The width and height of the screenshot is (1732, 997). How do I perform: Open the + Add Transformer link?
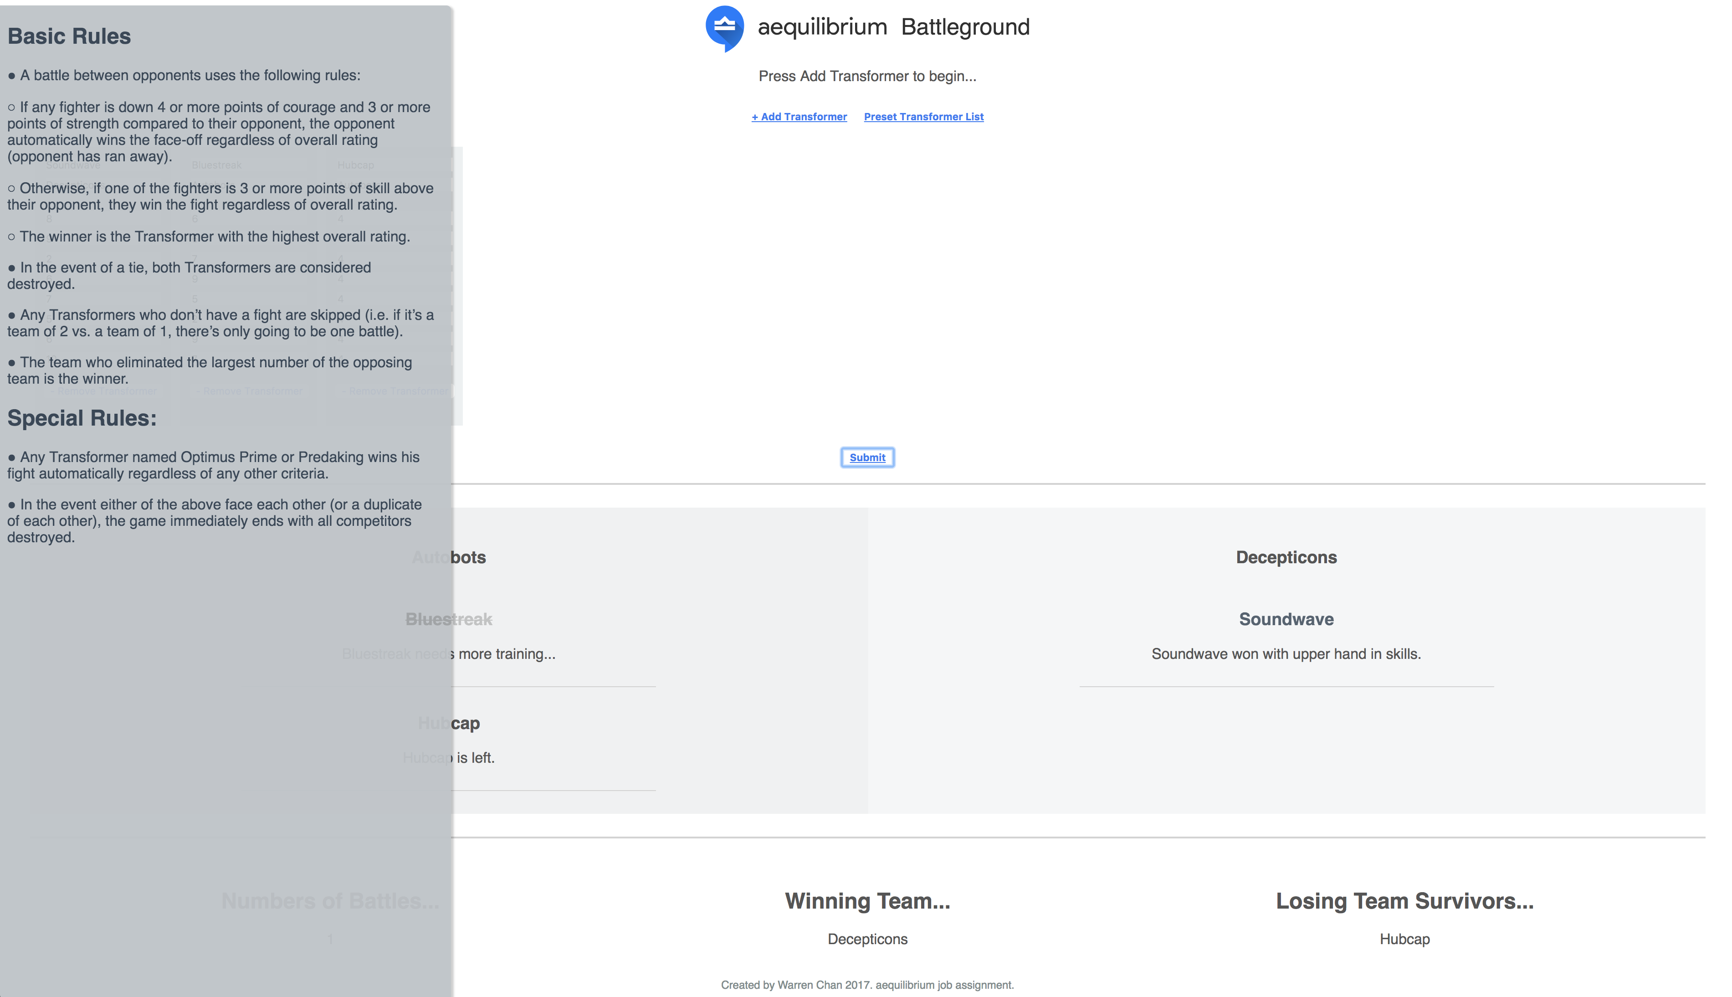[799, 116]
